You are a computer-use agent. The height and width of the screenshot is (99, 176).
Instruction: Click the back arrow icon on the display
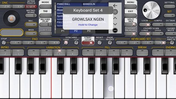115,5
